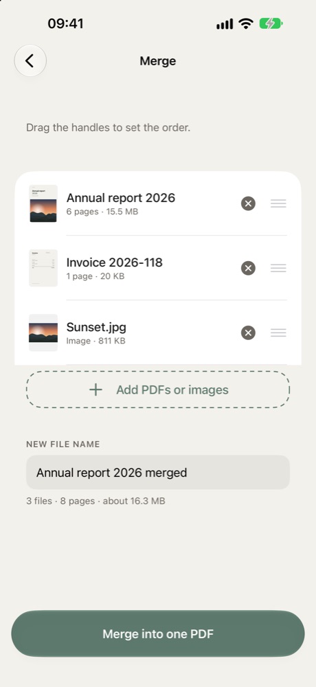Click the reorder handle for Invoice 2026-118

click(278, 268)
